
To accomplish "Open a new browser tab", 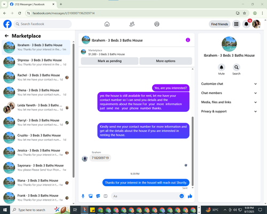I will (61, 4).
